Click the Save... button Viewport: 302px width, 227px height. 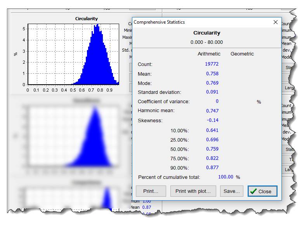point(231,191)
